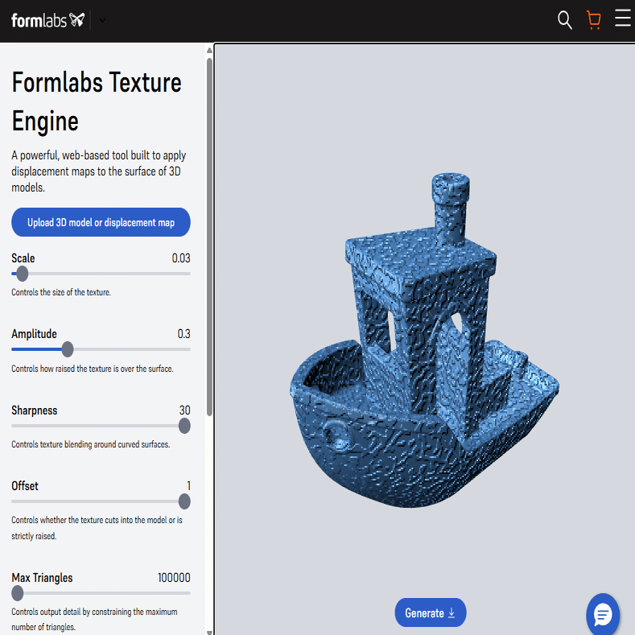This screenshot has width=635, height=635.
Task: Open the search magnifier icon
Action: pyautogui.click(x=564, y=20)
